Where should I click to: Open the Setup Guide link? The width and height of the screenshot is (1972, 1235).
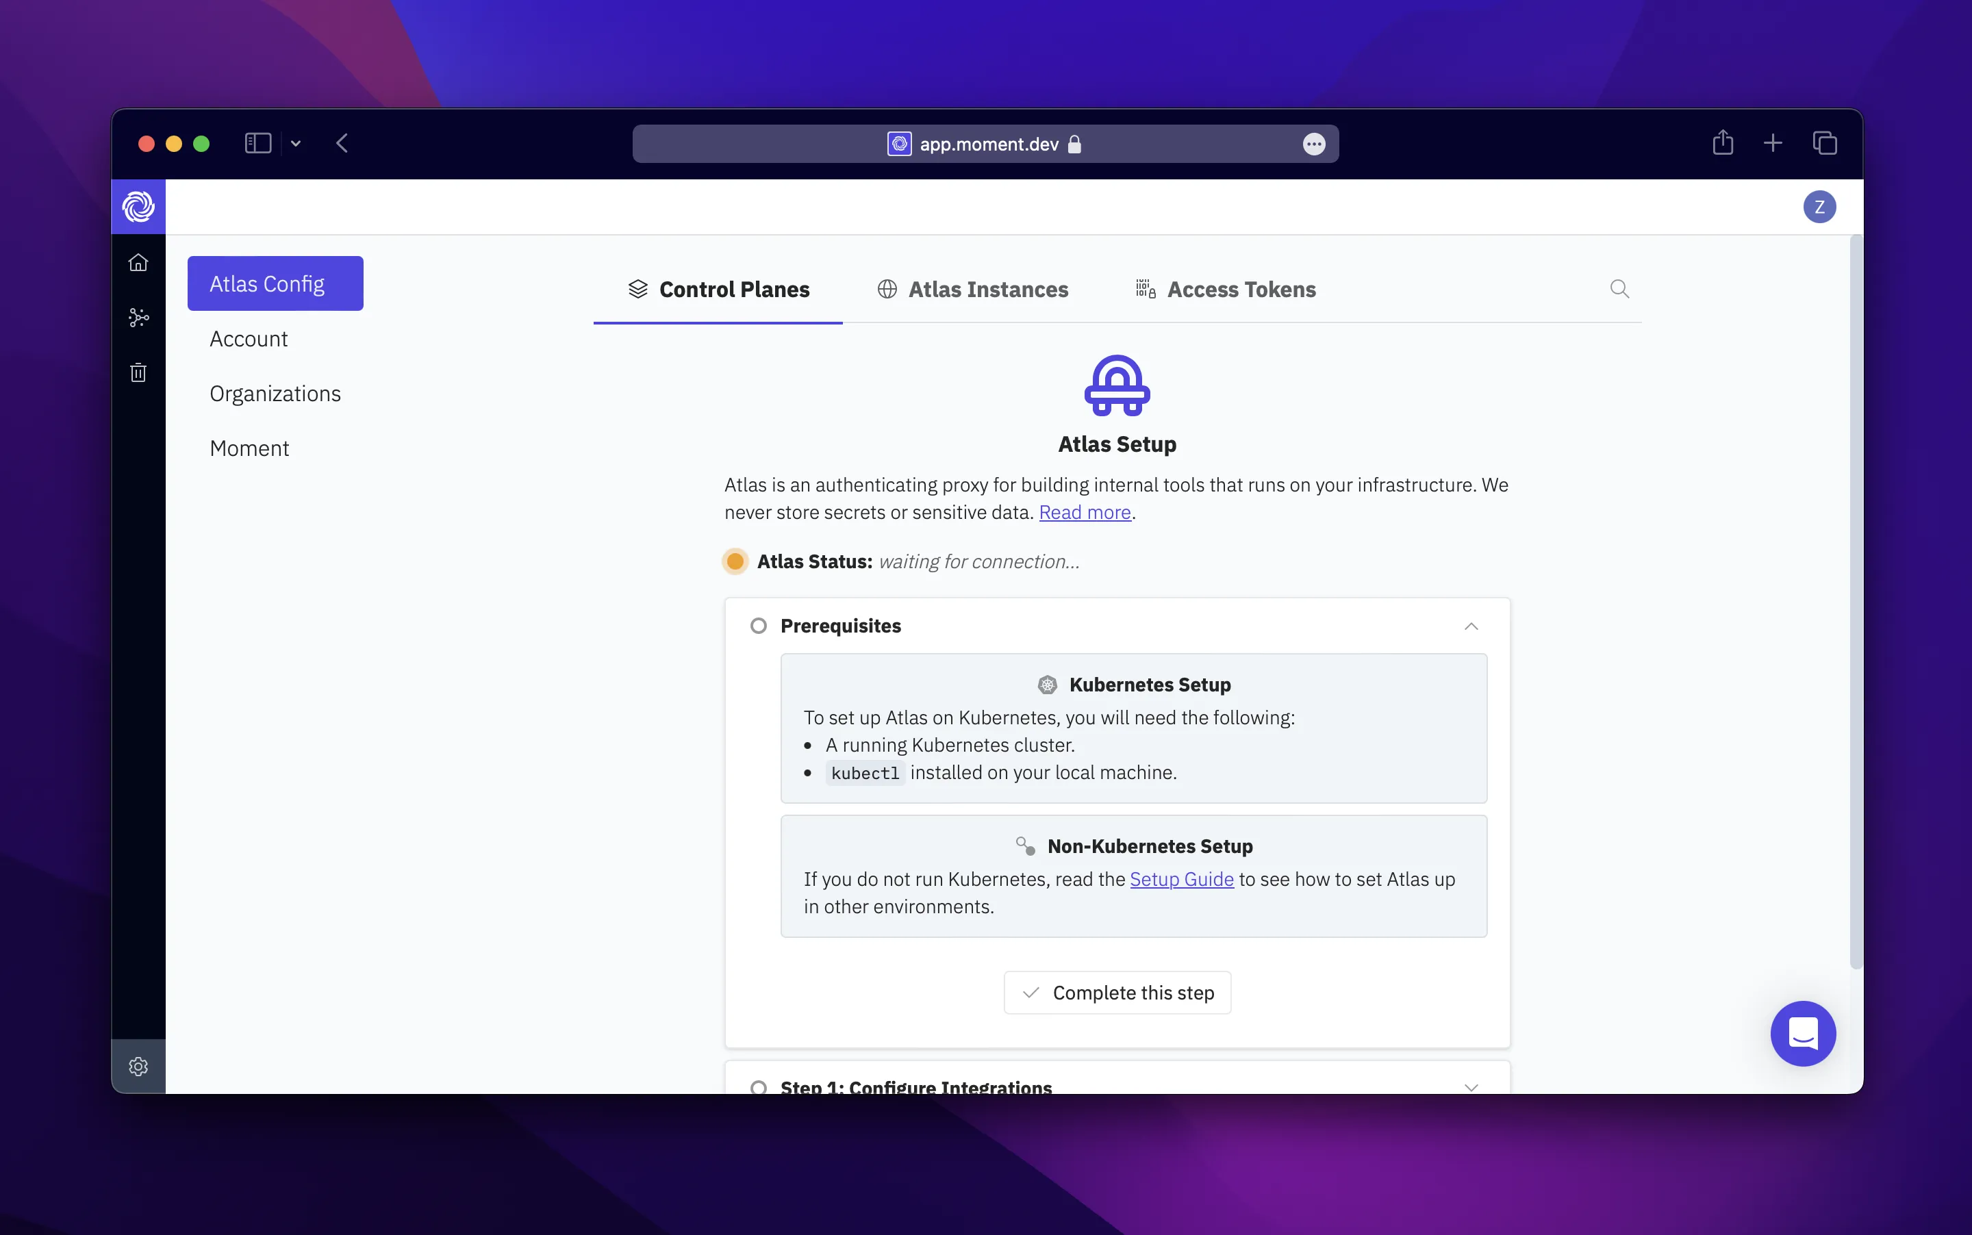(x=1181, y=879)
